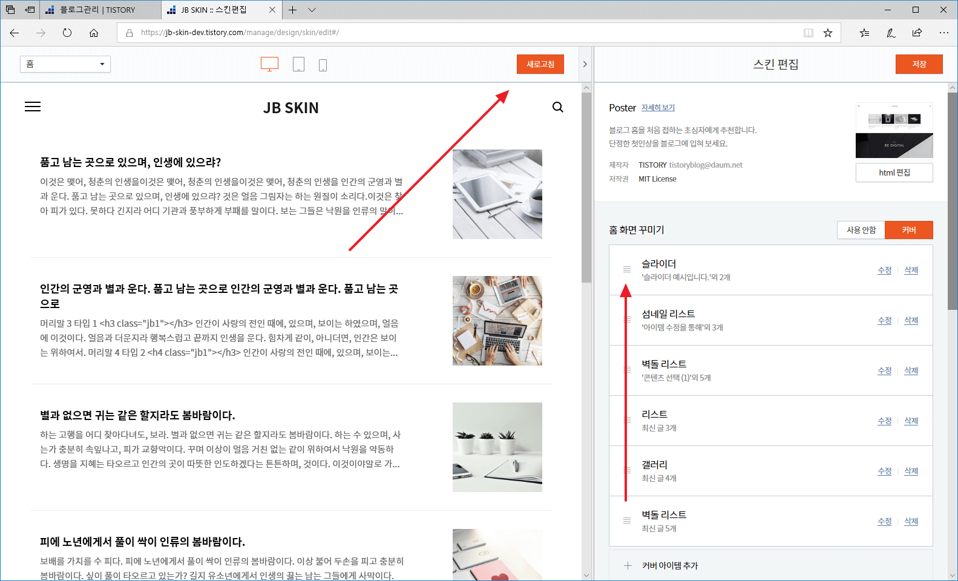Image resolution: width=958 pixels, height=581 pixels.
Task: Show tab previews dropdown chevron
Action: 312,10
